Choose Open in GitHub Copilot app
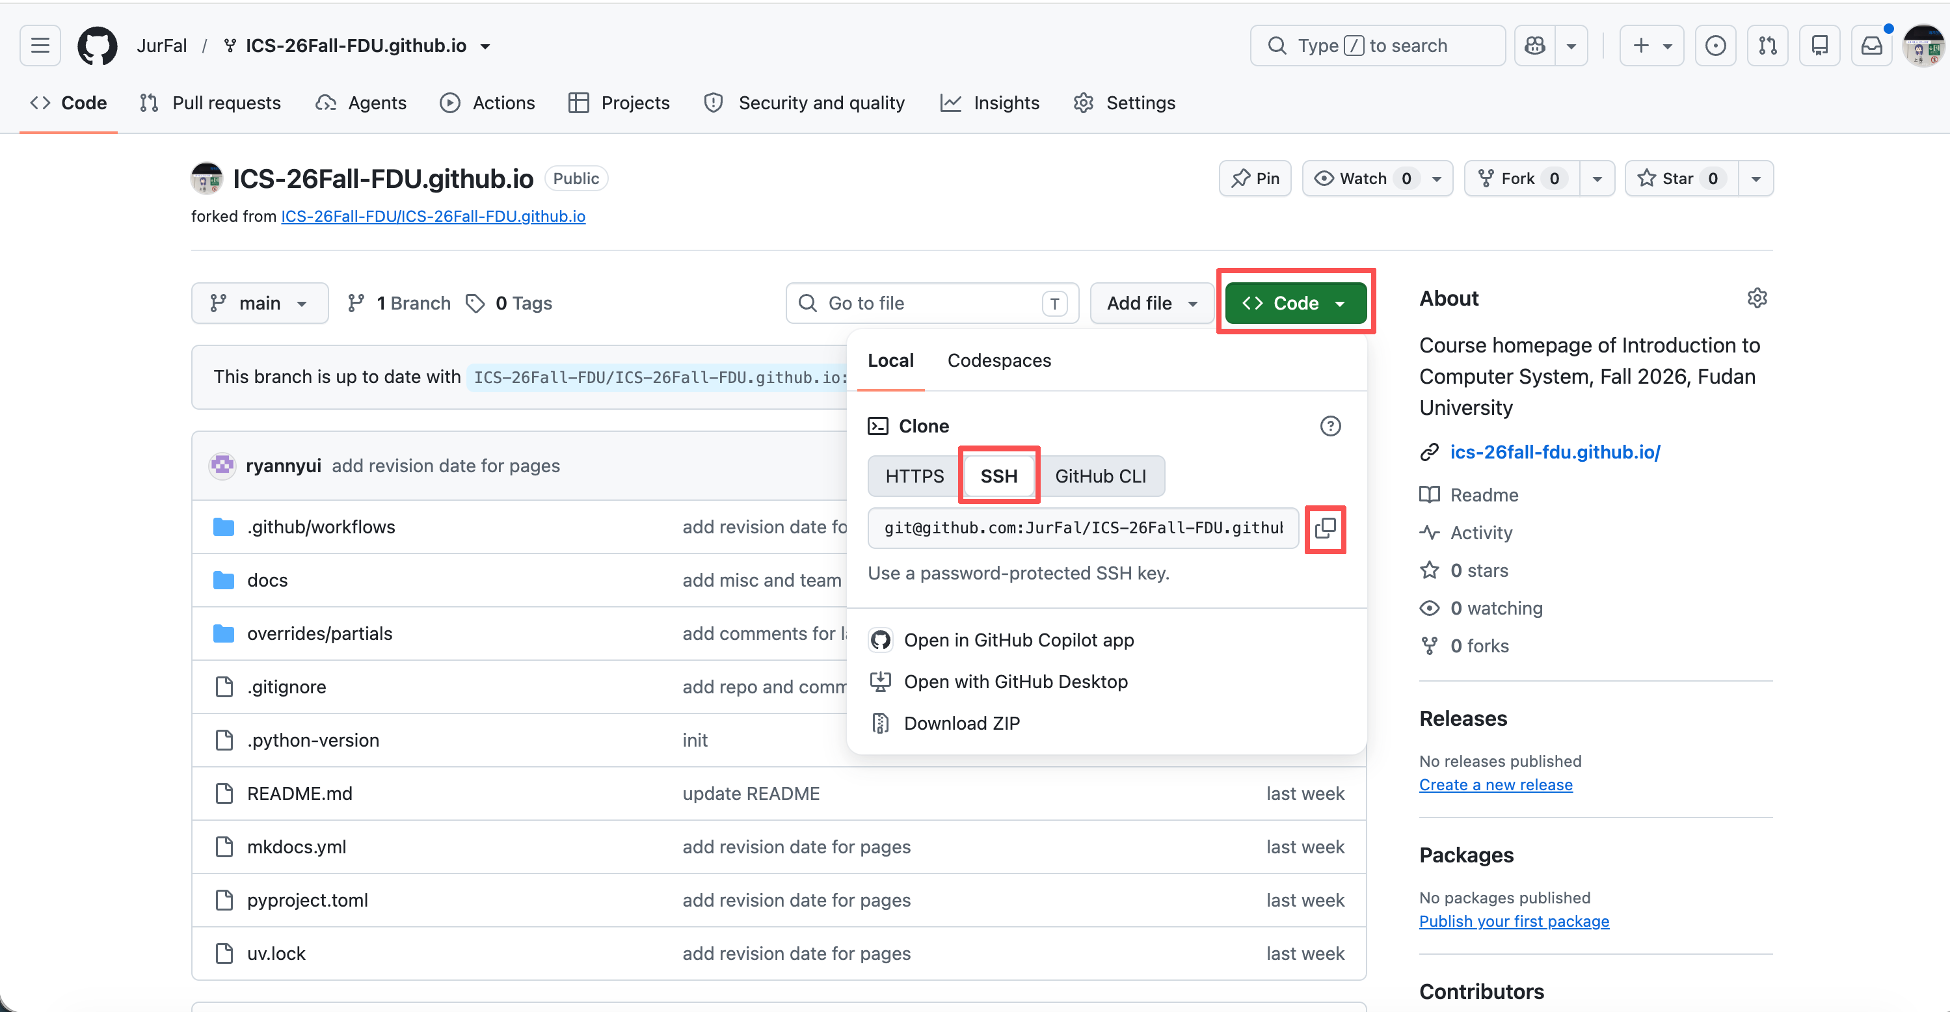This screenshot has height=1012, width=1950. pos(1019,641)
